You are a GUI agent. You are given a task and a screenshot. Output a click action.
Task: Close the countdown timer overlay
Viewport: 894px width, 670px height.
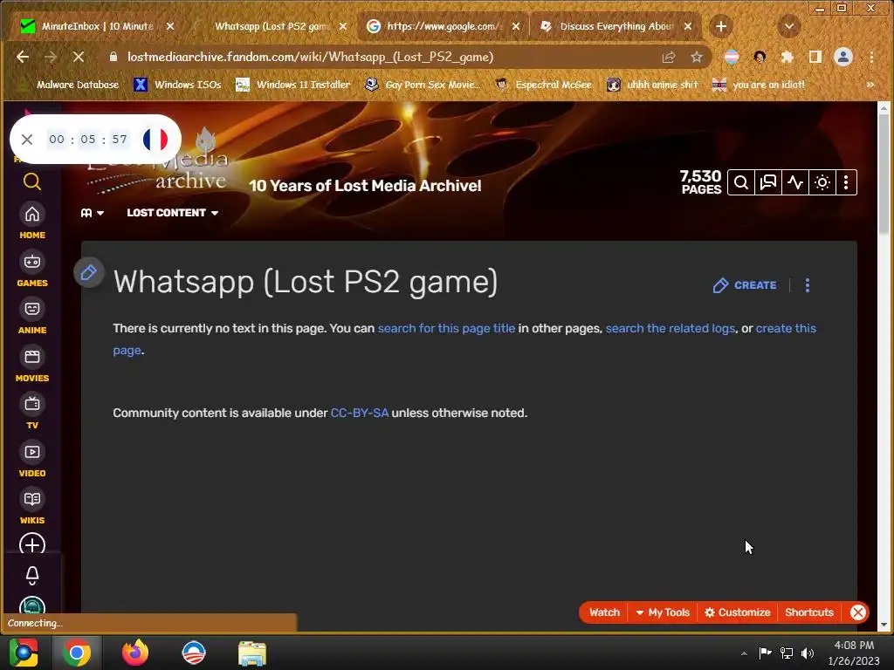point(27,140)
